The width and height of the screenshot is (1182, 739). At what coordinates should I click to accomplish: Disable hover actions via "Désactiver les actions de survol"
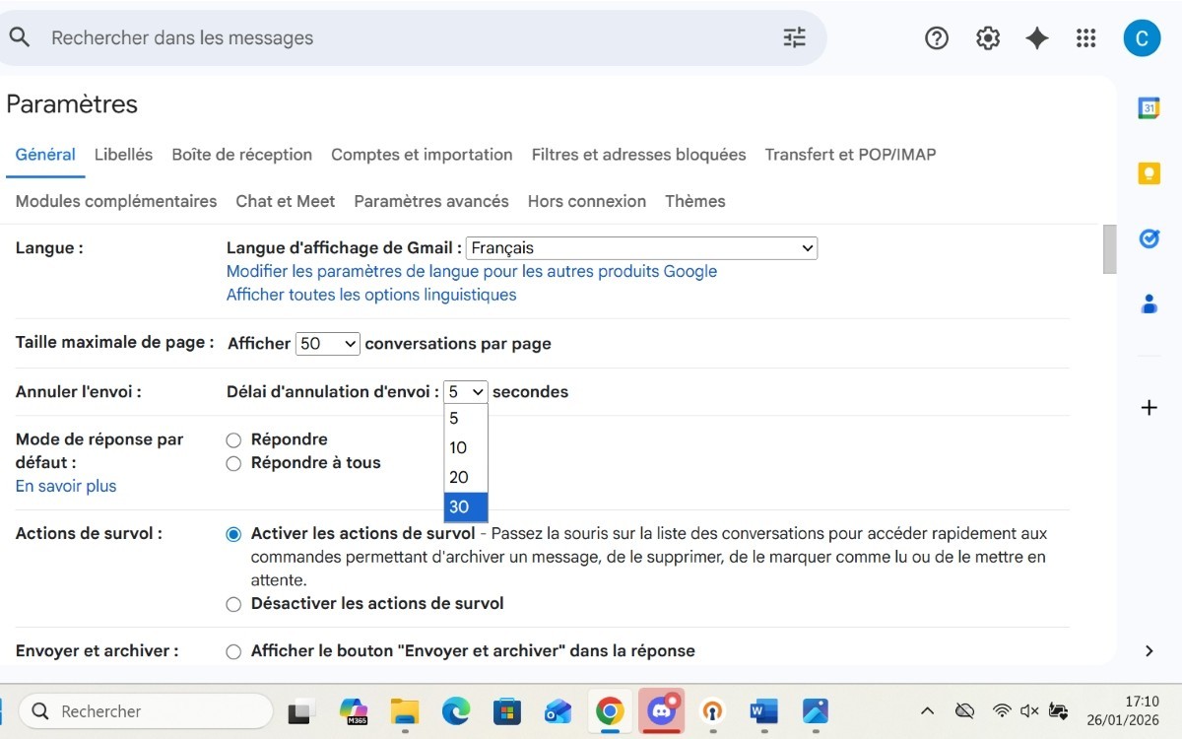(x=233, y=604)
